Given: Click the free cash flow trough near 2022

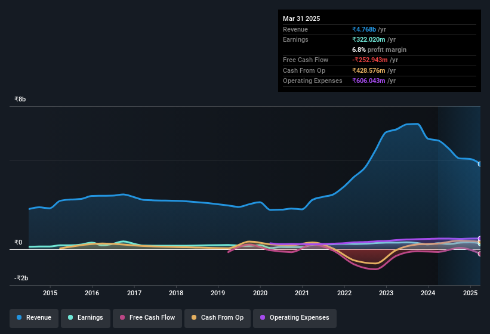Looking at the screenshot, I should pos(375,269).
